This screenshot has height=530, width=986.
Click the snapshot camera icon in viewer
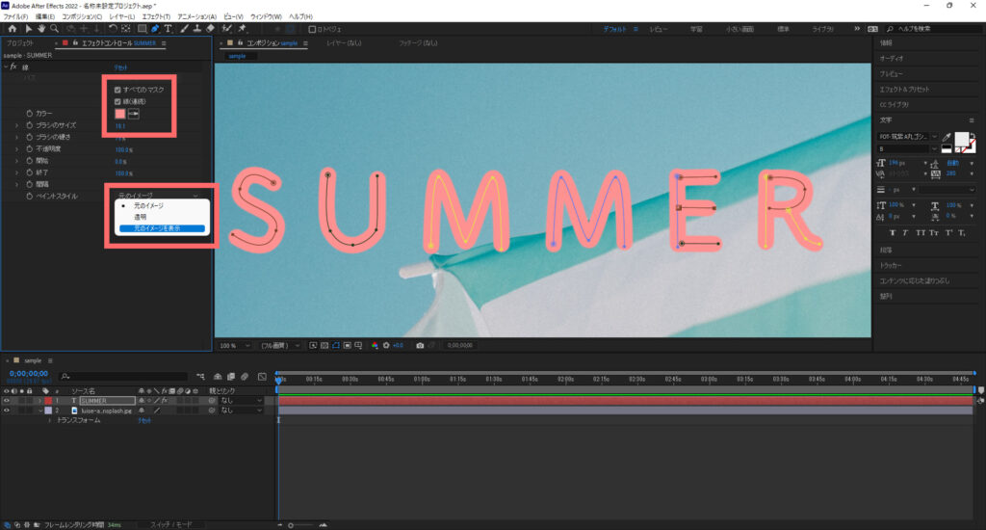[x=420, y=345]
